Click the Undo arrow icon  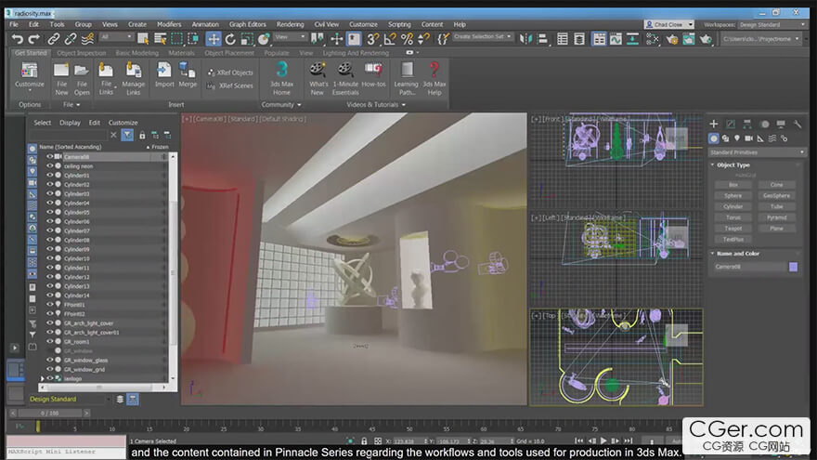18,39
